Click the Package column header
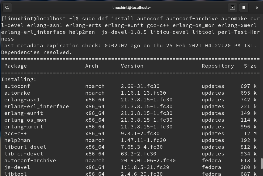The image size is (263, 176). point(16,66)
